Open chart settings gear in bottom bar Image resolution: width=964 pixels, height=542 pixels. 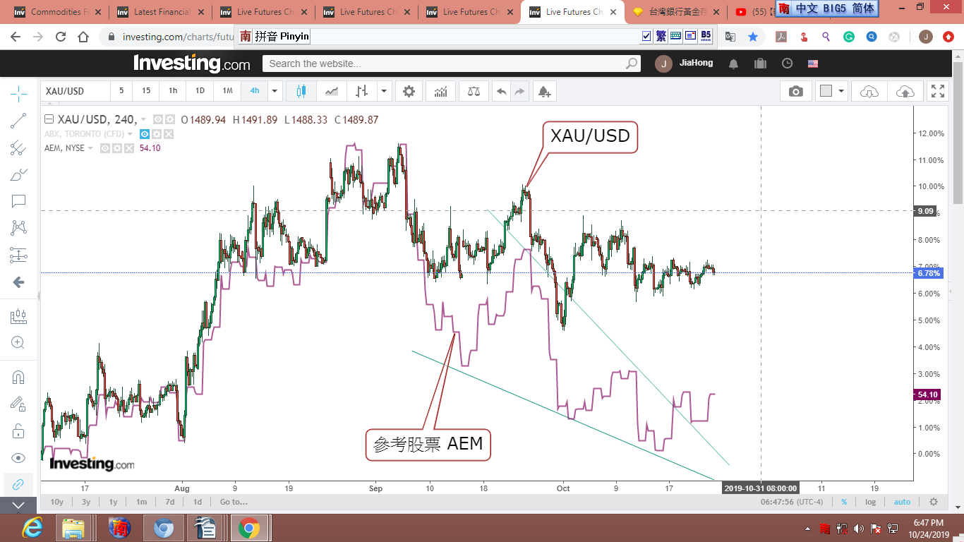click(934, 502)
